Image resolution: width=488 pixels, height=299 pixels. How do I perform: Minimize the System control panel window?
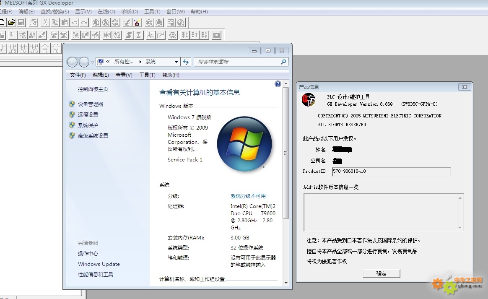(x=254, y=50)
